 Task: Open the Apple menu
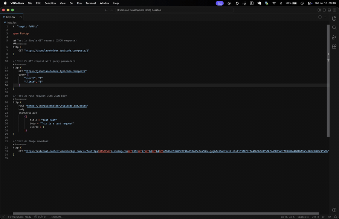[x=5, y=3]
